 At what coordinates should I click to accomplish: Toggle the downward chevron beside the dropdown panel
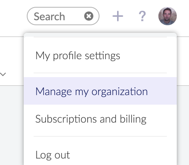[3, 74]
